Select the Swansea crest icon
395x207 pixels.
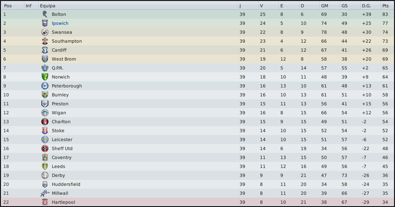pyautogui.click(x=45, y=32)
